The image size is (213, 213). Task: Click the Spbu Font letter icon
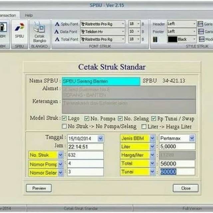pos(57,24)
